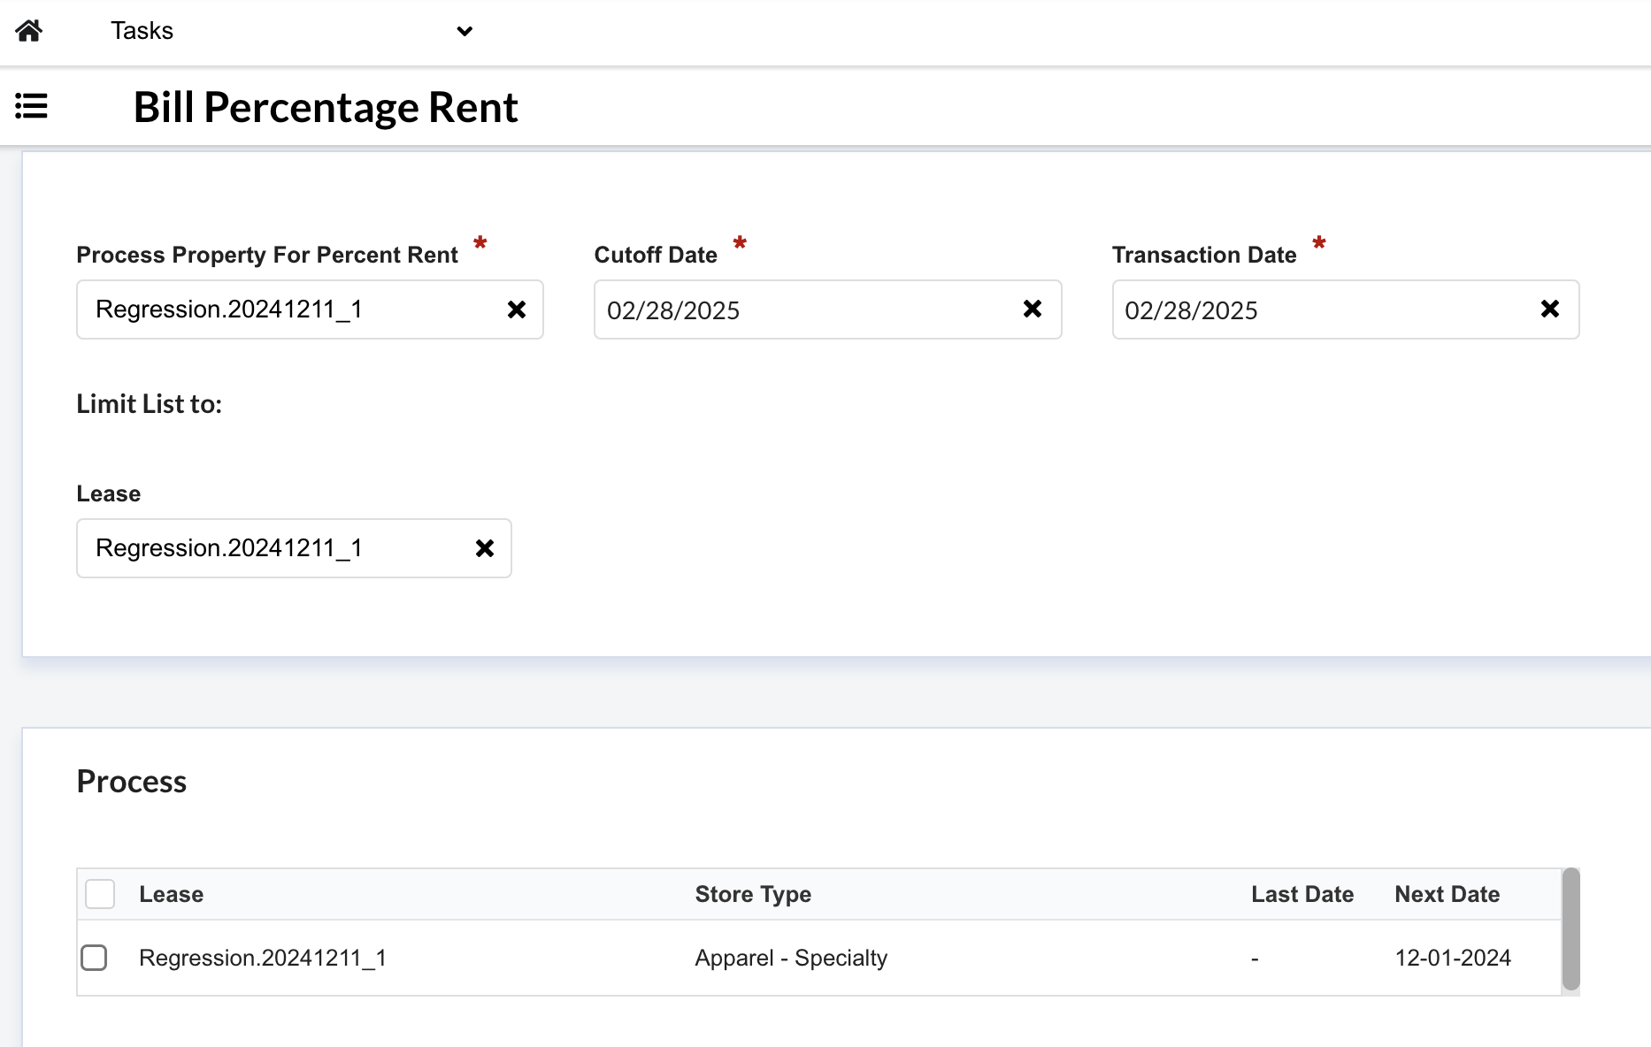
Task: Sort by Store Type column header
Action: [x=753, y=894]
